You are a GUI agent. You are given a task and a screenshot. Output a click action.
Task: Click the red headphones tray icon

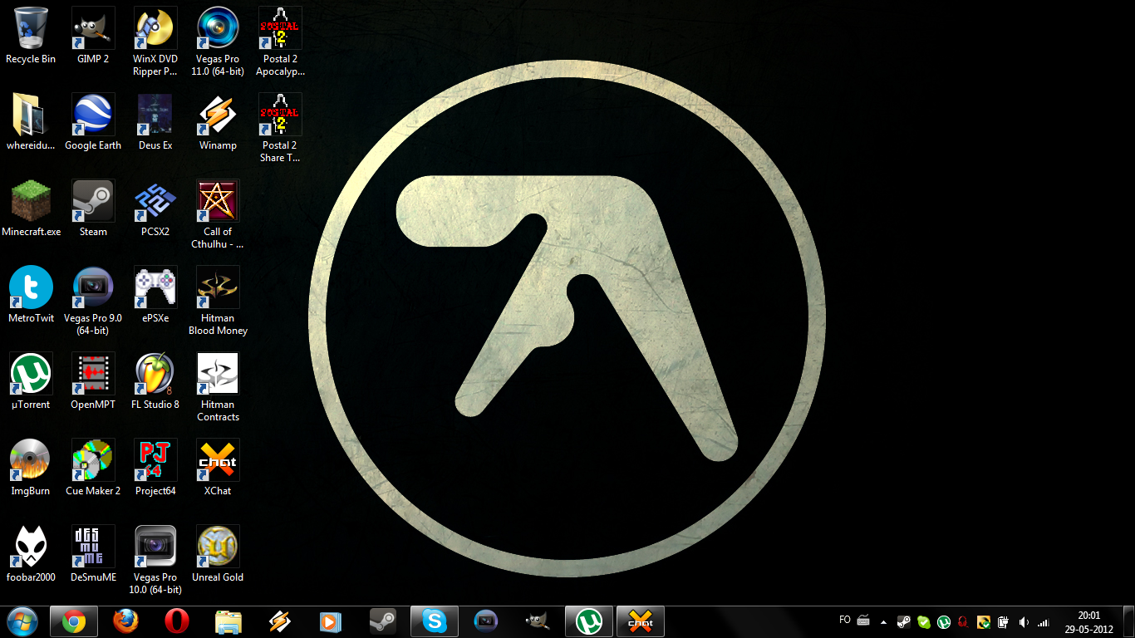[x=963, y=622]
